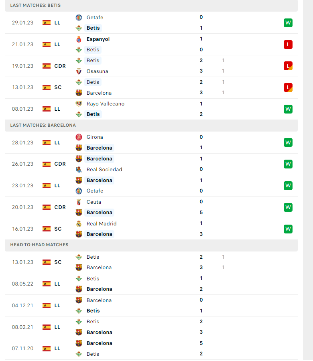Click the Girona club crest
Viewport: 313px width, 361px height.
point(79,137)
